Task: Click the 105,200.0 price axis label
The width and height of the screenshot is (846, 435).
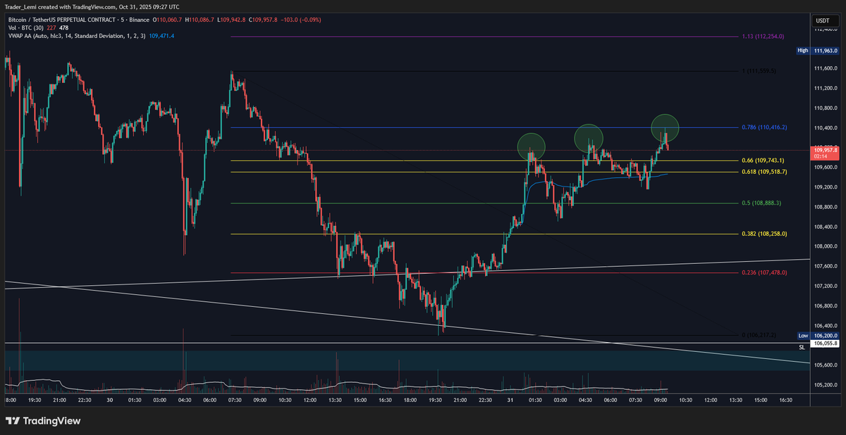Action: 826,385
